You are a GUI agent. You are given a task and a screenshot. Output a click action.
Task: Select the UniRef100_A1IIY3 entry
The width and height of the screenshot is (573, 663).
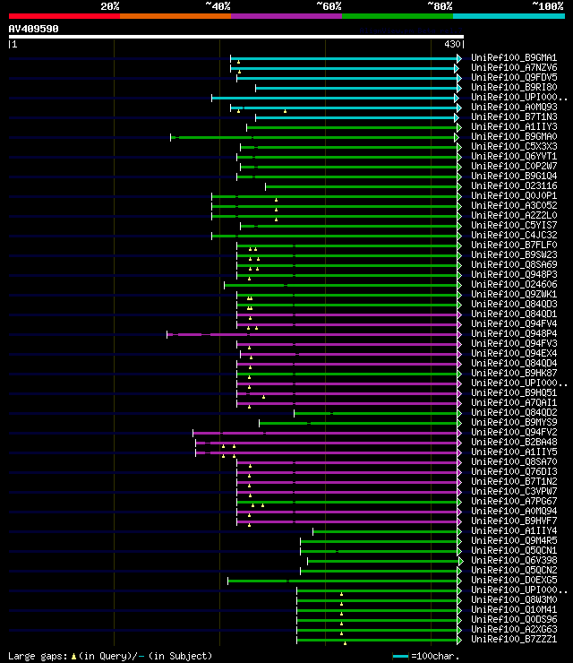tap(514, 127)
